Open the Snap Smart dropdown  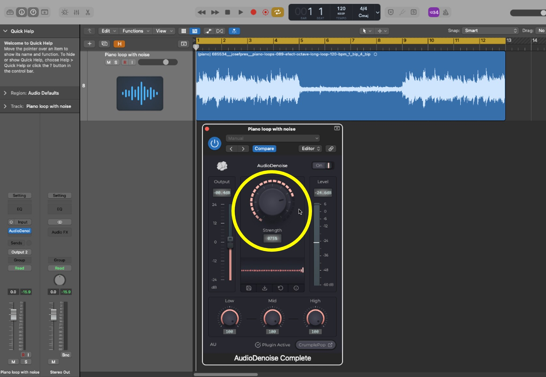tap(490, 31)
